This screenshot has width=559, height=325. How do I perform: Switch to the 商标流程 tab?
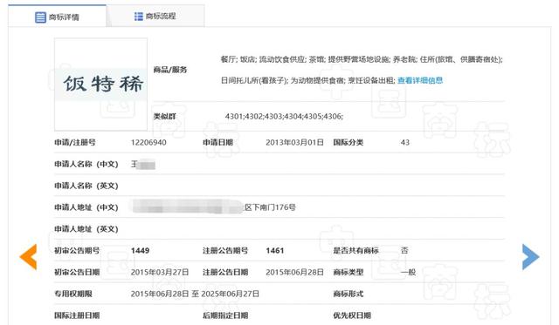[x=155, y=16]
